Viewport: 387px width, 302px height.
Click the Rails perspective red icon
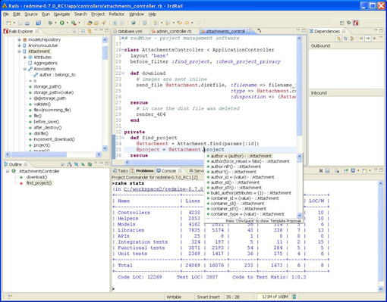click(356, 23)
